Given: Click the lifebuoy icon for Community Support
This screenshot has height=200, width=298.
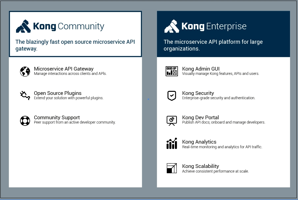Looking at the screenshot, I should click(x=25, y=121).
